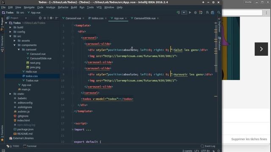Open the Event Log from status bar
This screenshot has width=271, height=152.
208,146
